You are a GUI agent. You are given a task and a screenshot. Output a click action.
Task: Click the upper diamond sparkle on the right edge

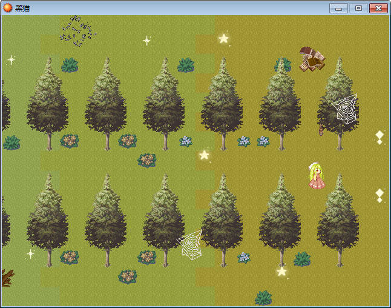379,138
